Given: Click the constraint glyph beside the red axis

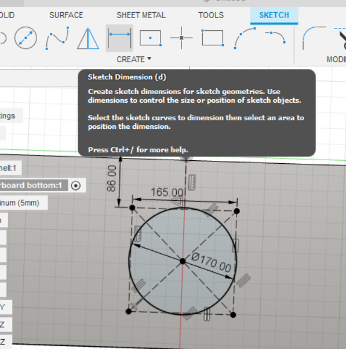Looking at the screenshot, I should tap(192, 182).
